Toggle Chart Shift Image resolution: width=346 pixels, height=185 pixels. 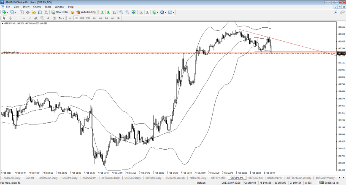(147, 12)
